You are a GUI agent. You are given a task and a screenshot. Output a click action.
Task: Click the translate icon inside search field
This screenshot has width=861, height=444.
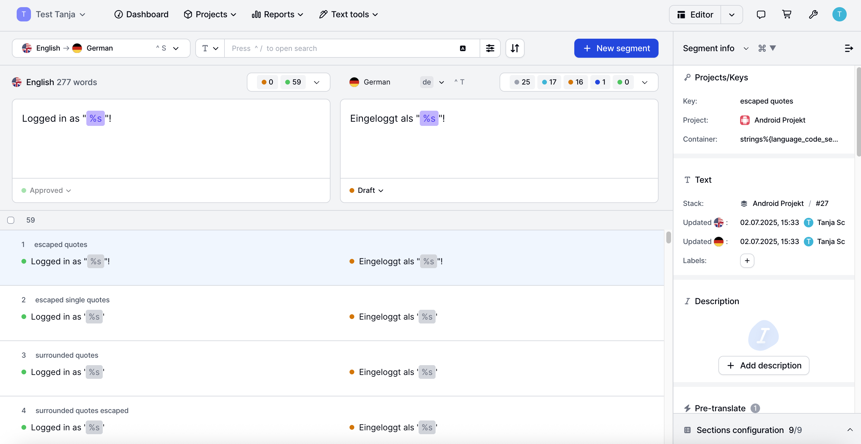click(463, 48)
